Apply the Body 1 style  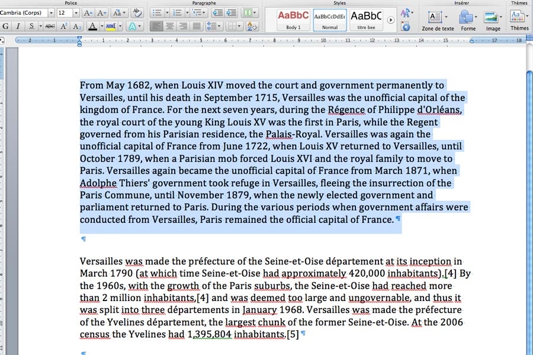(293, 18)
